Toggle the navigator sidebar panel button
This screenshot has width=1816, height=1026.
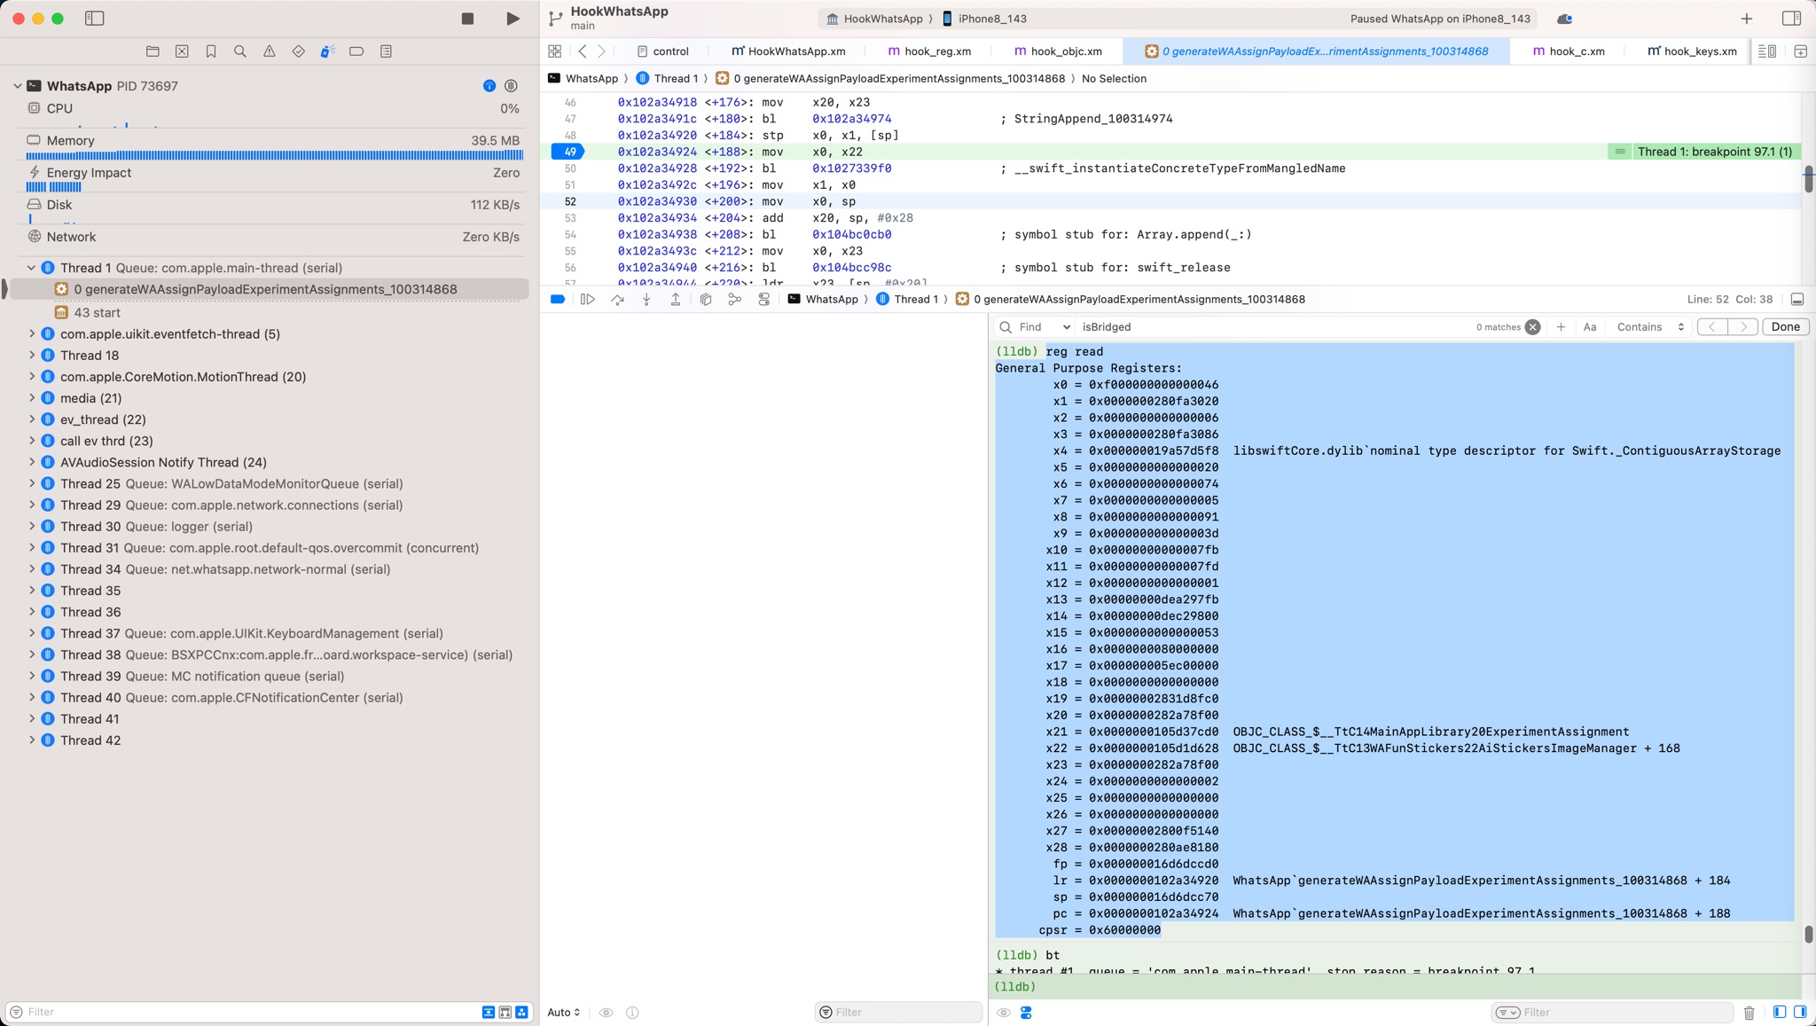(x=94, y=19)
